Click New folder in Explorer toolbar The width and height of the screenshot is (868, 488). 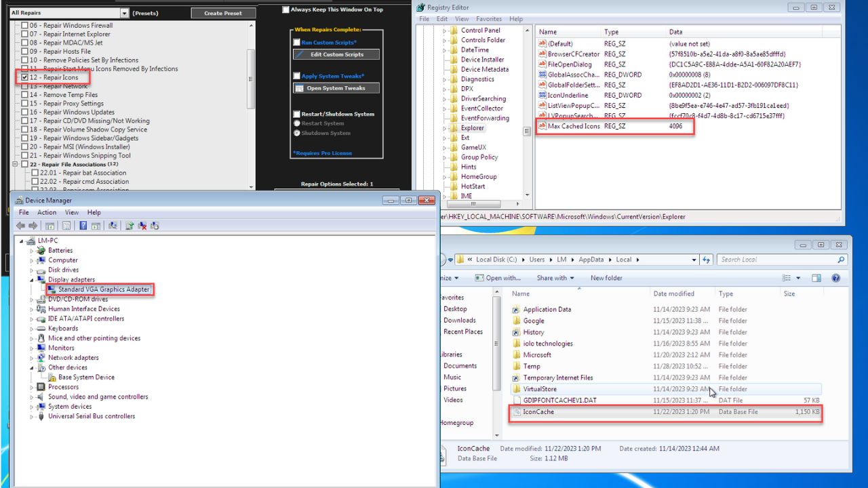tap(606, 278)
